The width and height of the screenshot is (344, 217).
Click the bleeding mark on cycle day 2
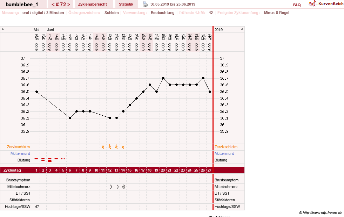pos(43,160)
